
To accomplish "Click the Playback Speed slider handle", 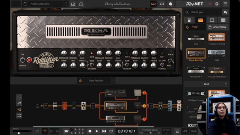I will 151,132.
